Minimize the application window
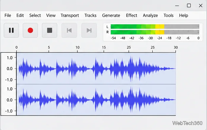 click(x=177, y=6)
